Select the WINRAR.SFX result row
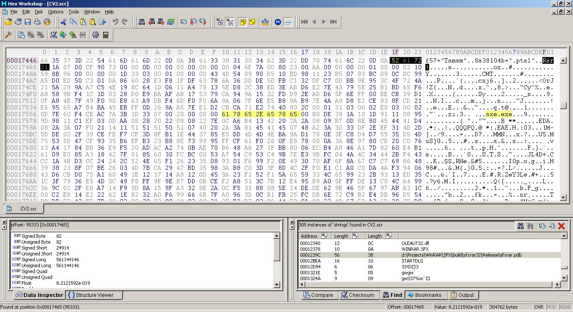This screenshot has height=312, width=573. [430, 249]
